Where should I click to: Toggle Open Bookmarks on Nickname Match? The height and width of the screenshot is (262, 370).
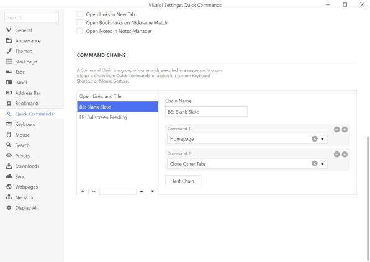79,22
